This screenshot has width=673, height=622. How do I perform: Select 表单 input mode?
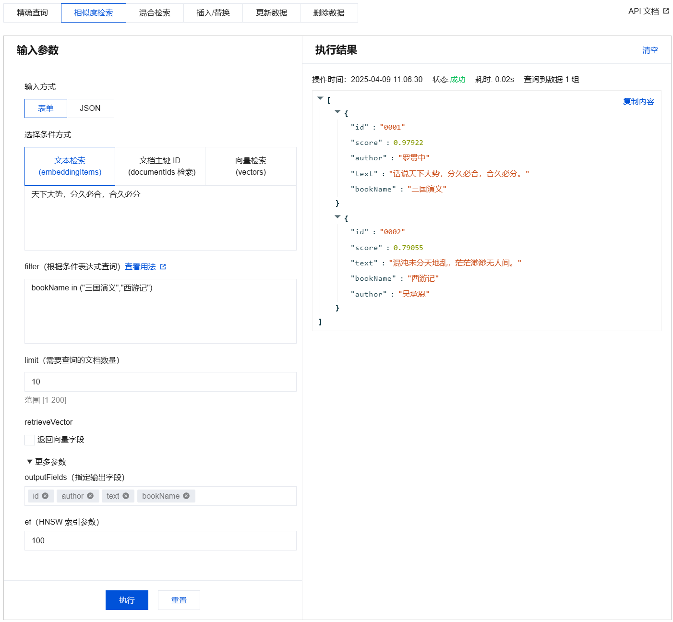pyautogui.click(x=46, y=108)
